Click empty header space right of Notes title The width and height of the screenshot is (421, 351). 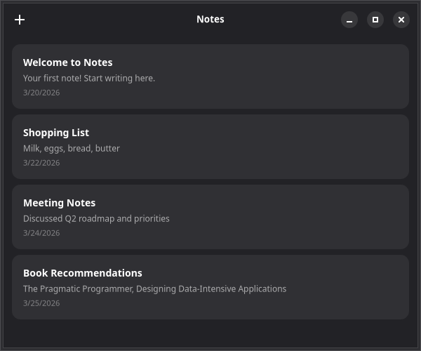coord(288,20)
